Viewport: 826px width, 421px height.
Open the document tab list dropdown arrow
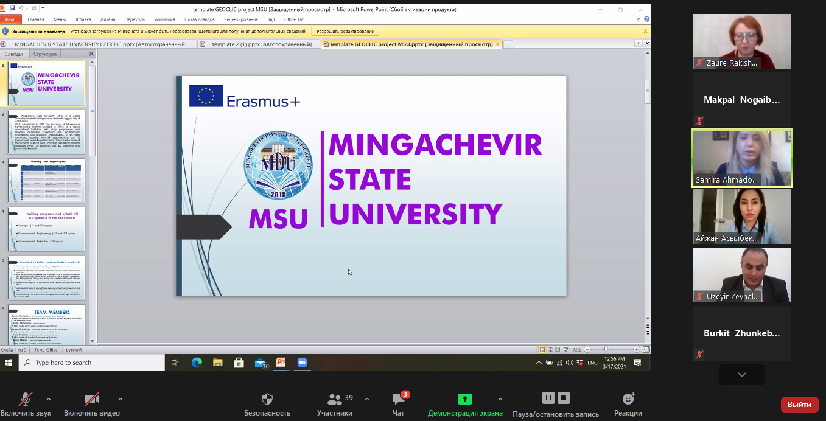638,44
